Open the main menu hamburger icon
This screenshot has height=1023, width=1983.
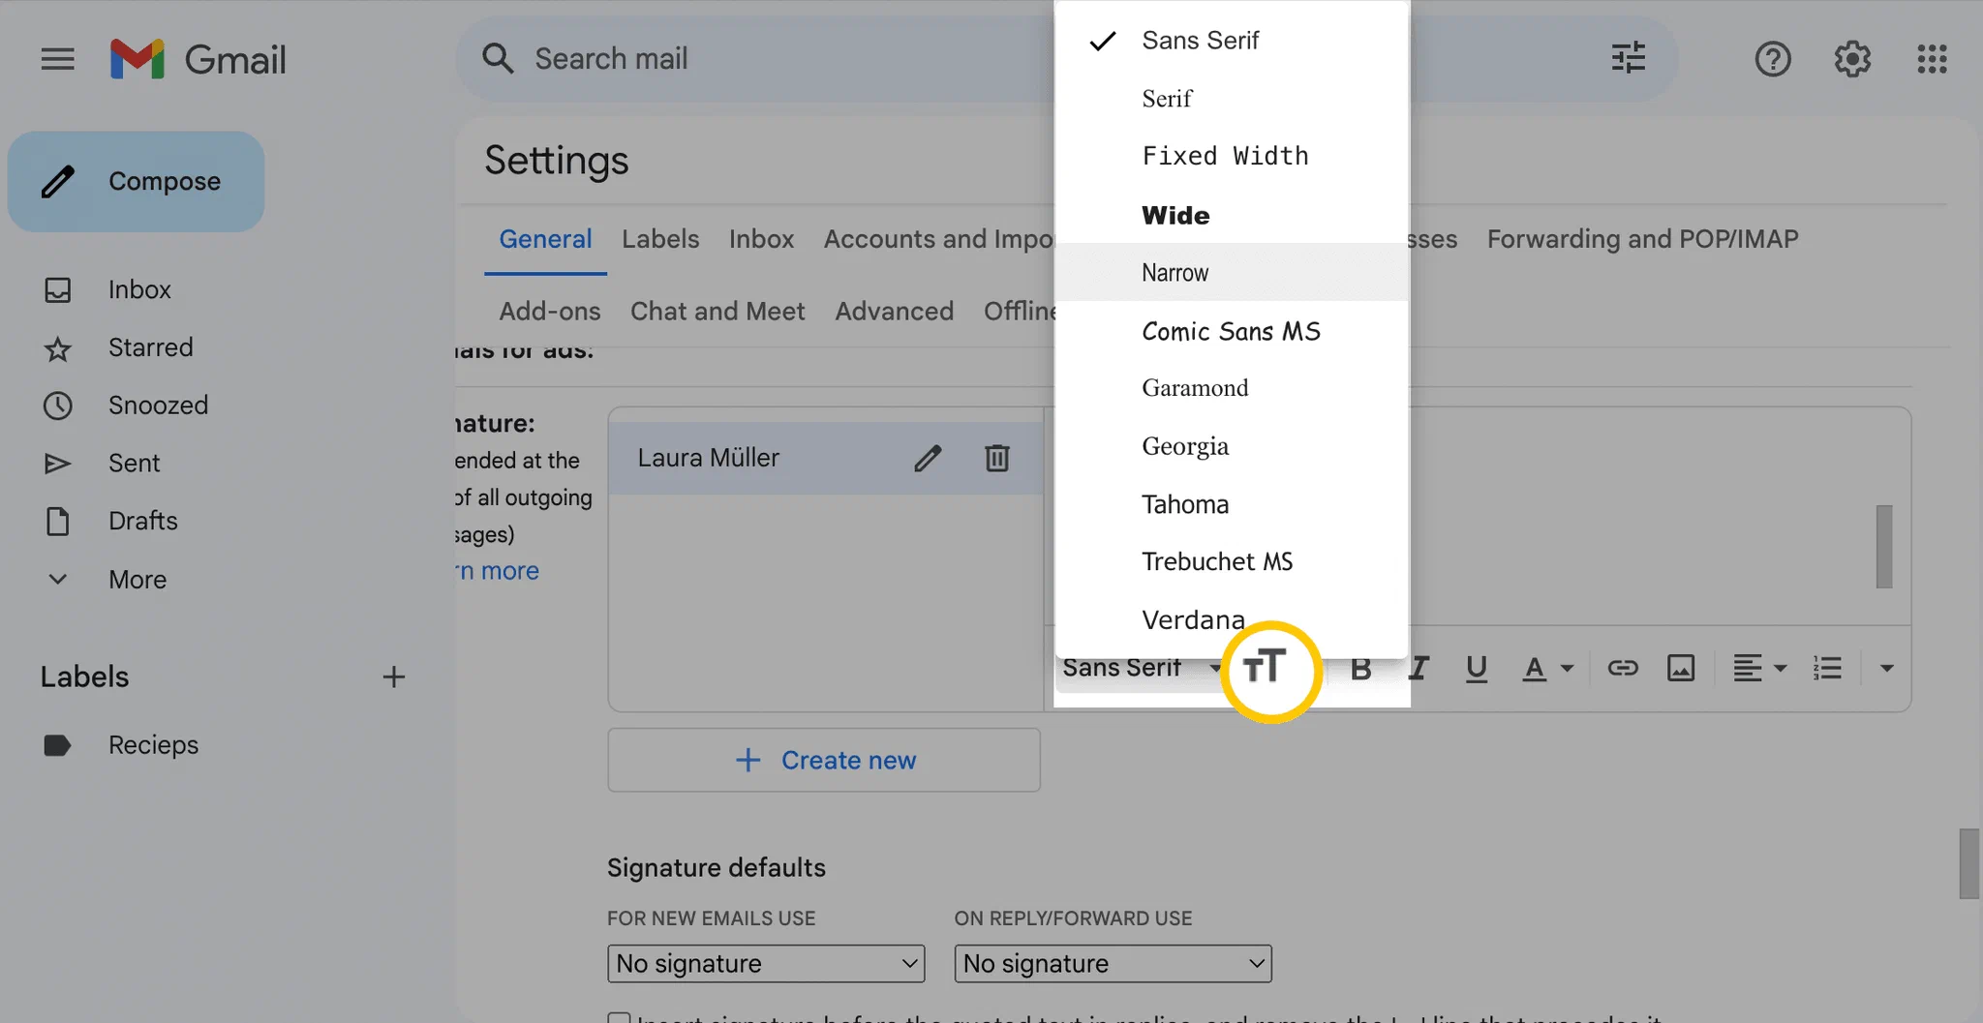coord(58,59)
